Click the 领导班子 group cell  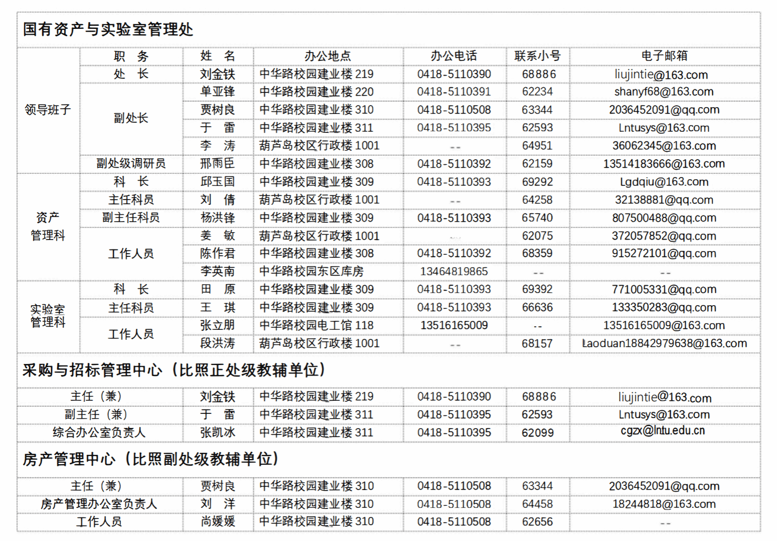pyautogui.click(x=48, y=110)
